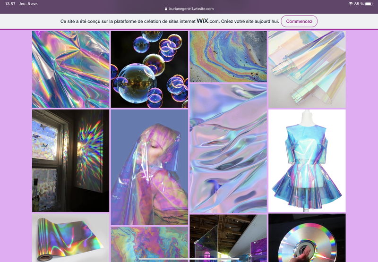Tap the padlock icon in address bar
The width and height of the screenshot is (378, 262).
(x=166, y=8)
